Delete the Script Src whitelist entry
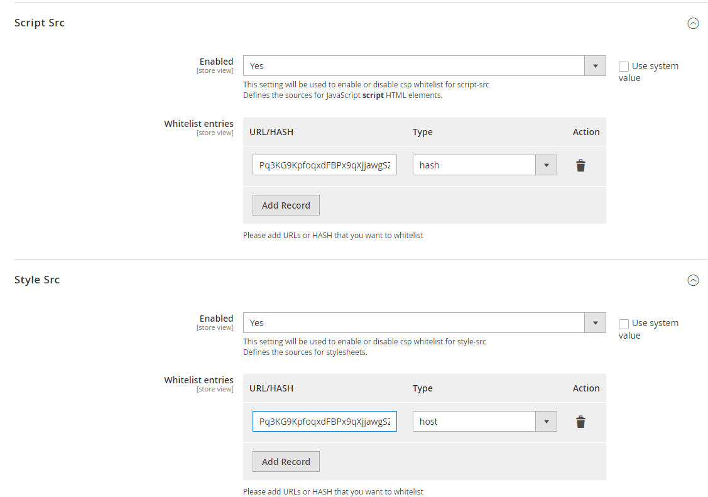The height and width of the screenshot is (497, 708). pos(580,165)
